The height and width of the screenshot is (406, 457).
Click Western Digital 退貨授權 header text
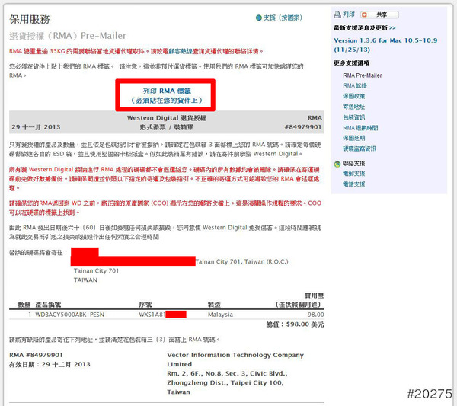pos(167,118)
